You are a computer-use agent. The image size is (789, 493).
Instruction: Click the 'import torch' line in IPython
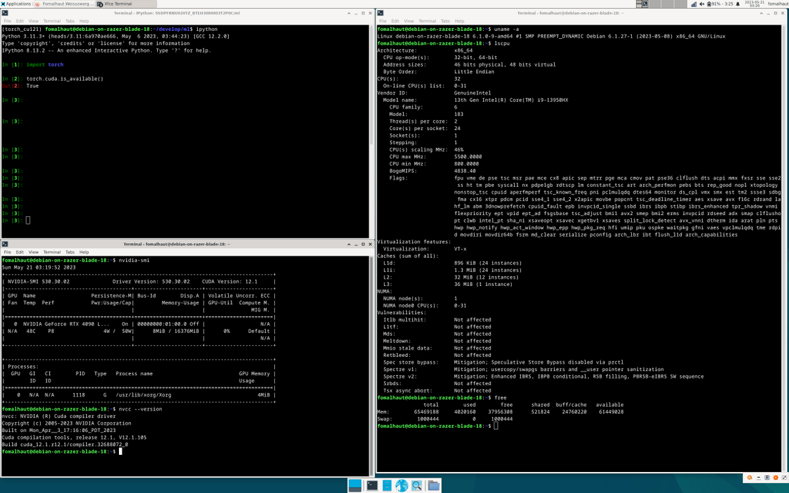coord(45,65)
